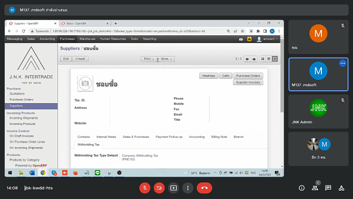This screenshot has width=353, height=199.
Task: Switch to the Sales & Purchases tab
Action: click(136, 137)
